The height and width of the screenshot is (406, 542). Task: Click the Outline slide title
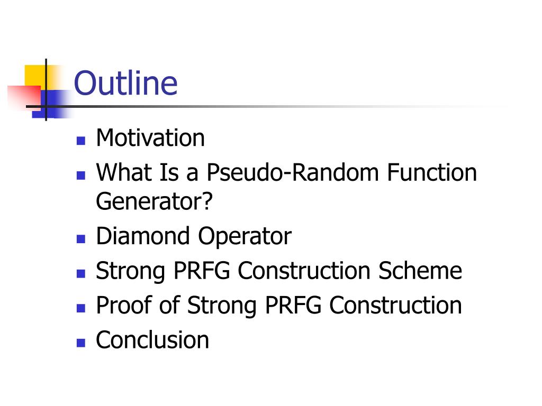(x=125, y=83)
